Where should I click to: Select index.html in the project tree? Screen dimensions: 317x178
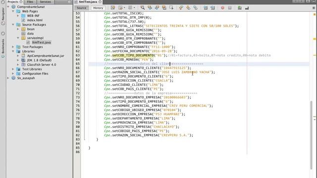coord(35,20)
